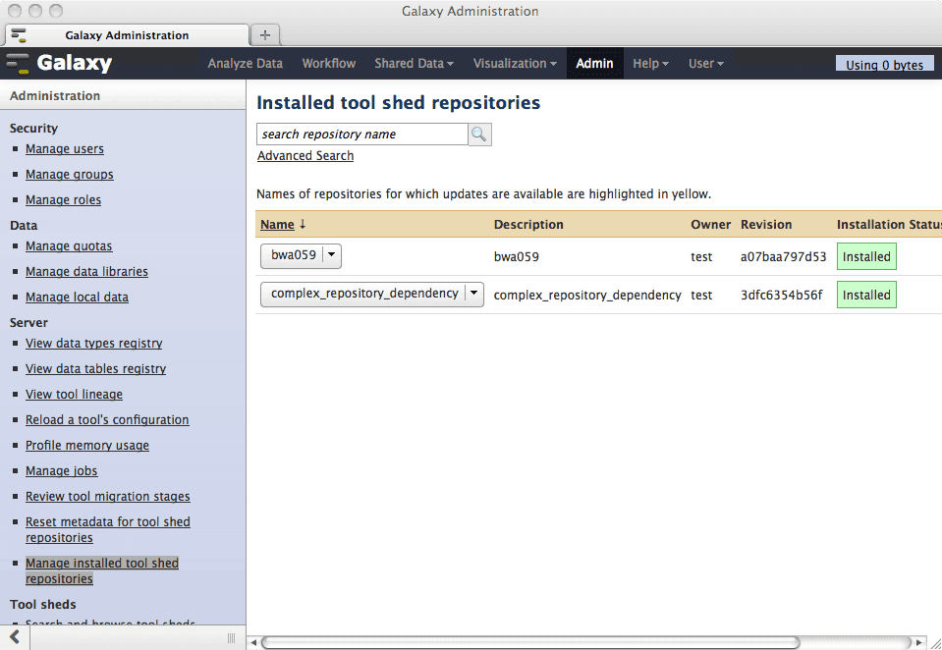Expand the bwa059 repository dropdown arrow
Viewport: 942px width, 650px height.
[331, 256]
